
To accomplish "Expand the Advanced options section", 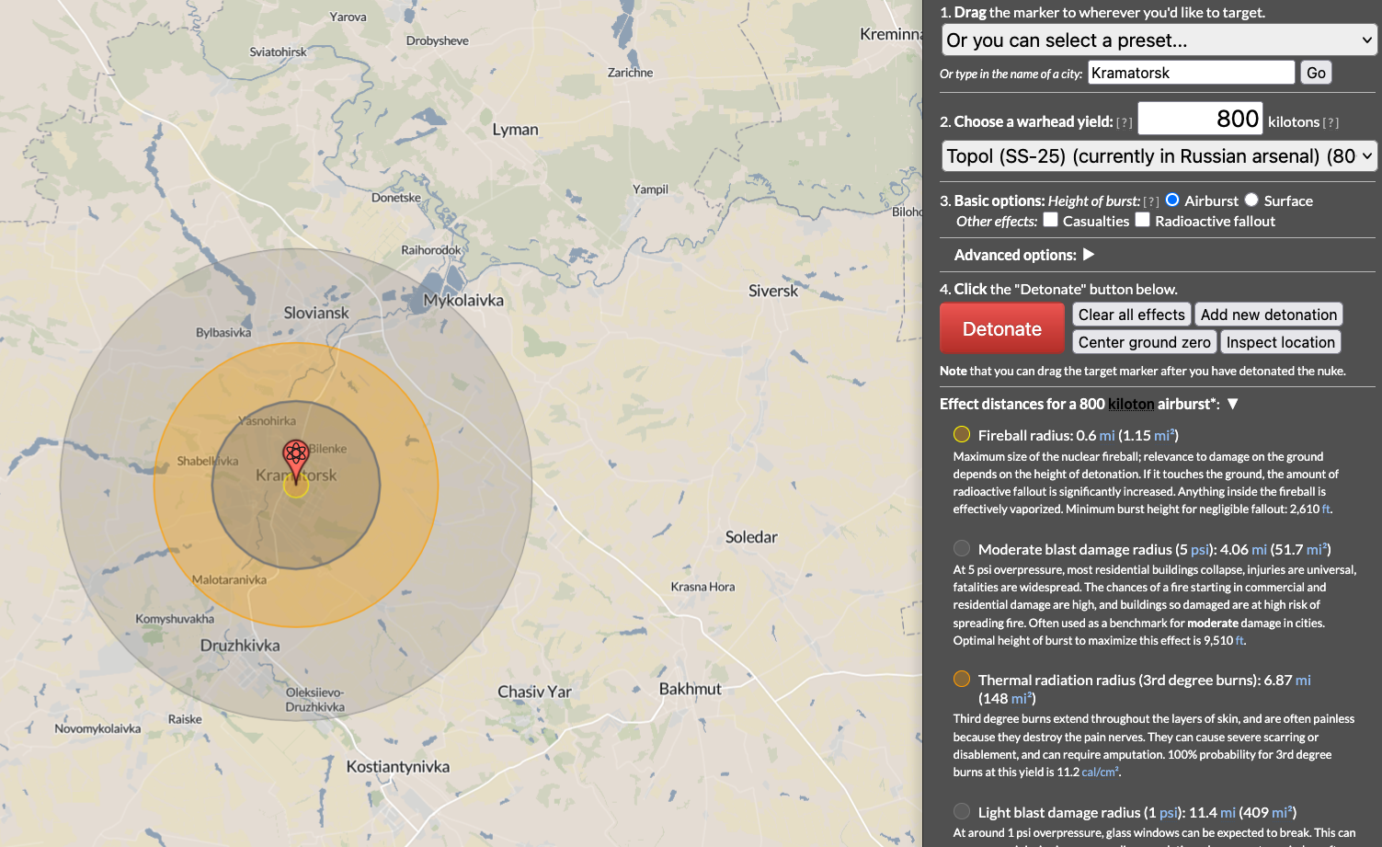I will (x=1089, y=254).
